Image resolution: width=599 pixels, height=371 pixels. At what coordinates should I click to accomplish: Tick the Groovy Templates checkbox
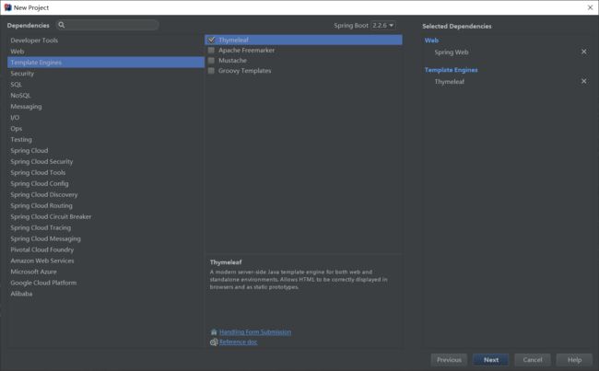212,71
